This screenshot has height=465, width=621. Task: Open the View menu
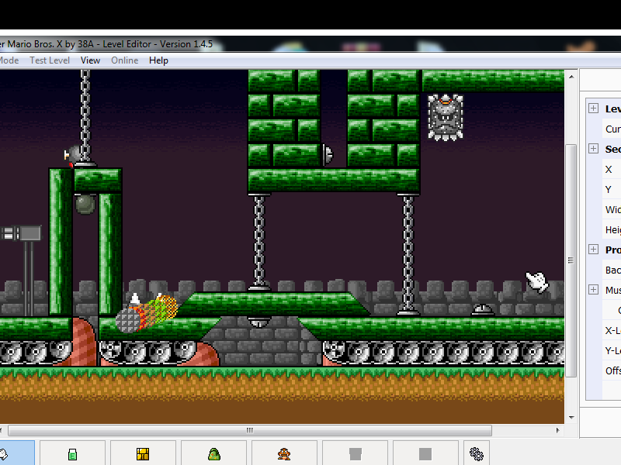[90, 60]
